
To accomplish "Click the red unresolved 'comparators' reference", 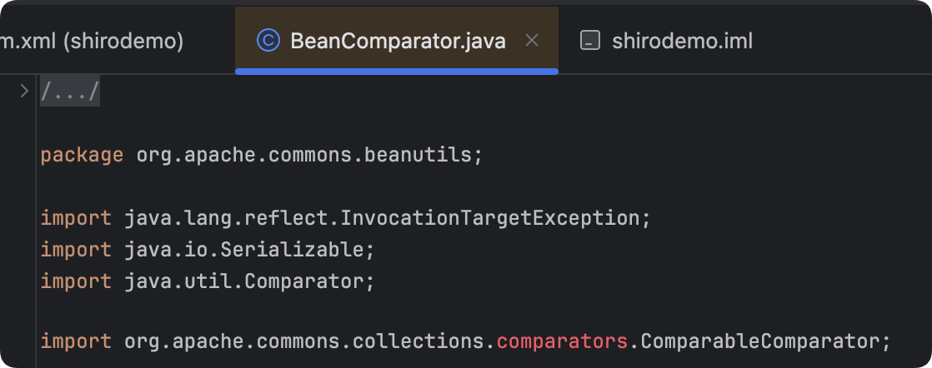I will coord(562,341).
